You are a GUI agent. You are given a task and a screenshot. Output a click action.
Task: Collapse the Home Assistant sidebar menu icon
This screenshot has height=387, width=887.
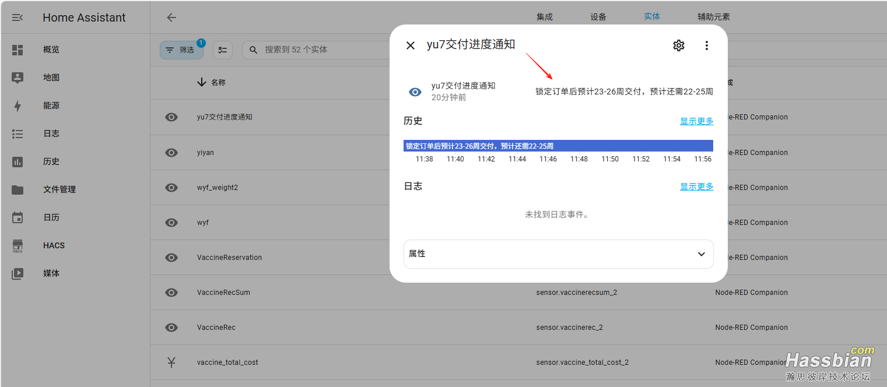tap(17, 17)
